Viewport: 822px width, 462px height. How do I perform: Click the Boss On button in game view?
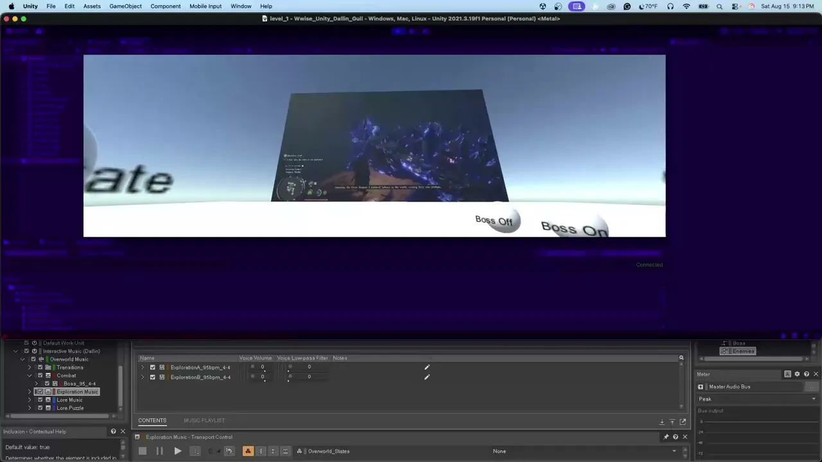click(574, 228)
